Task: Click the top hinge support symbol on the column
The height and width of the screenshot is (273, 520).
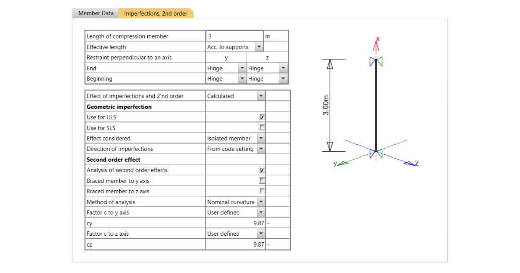Action: tap(376, 62)
